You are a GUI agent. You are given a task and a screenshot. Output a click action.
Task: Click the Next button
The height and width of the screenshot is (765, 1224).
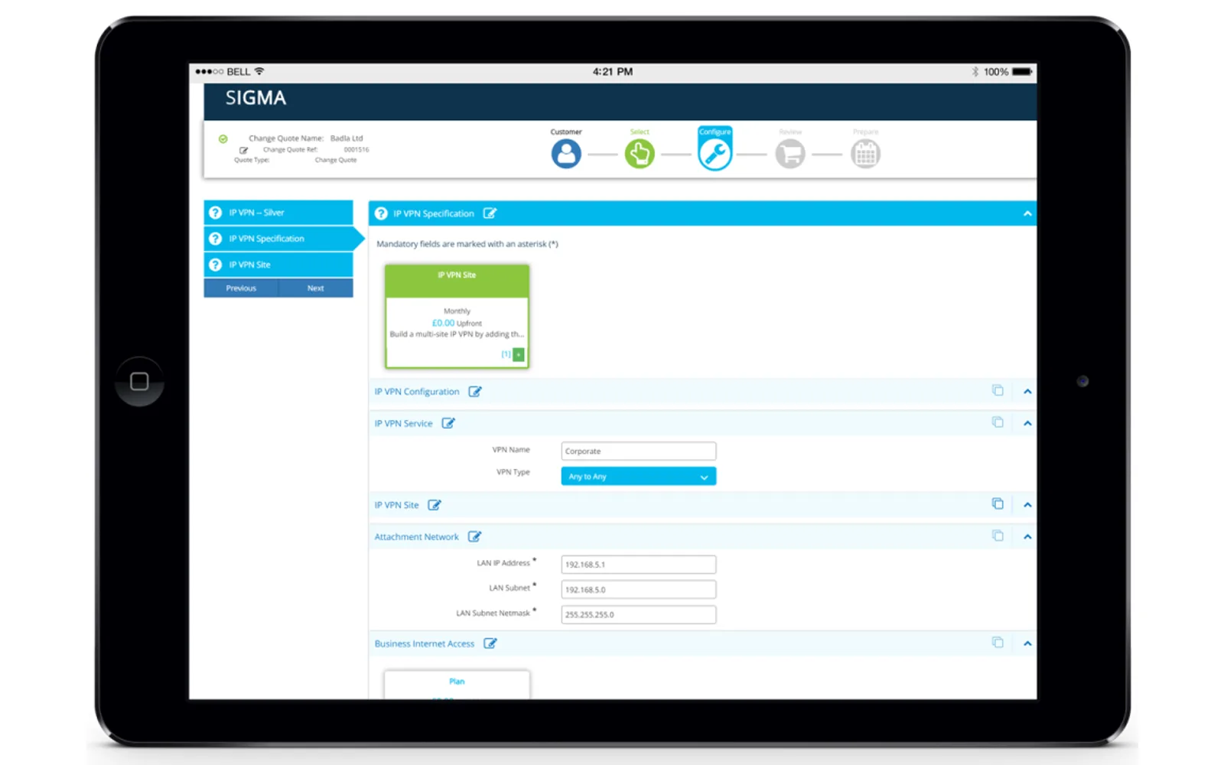(316, 288)
